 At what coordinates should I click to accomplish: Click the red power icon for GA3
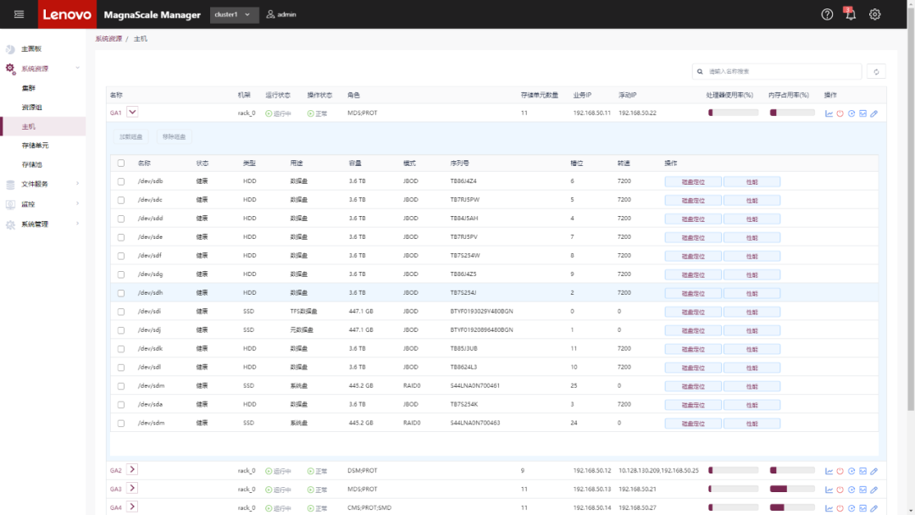[x=840, y=490]
